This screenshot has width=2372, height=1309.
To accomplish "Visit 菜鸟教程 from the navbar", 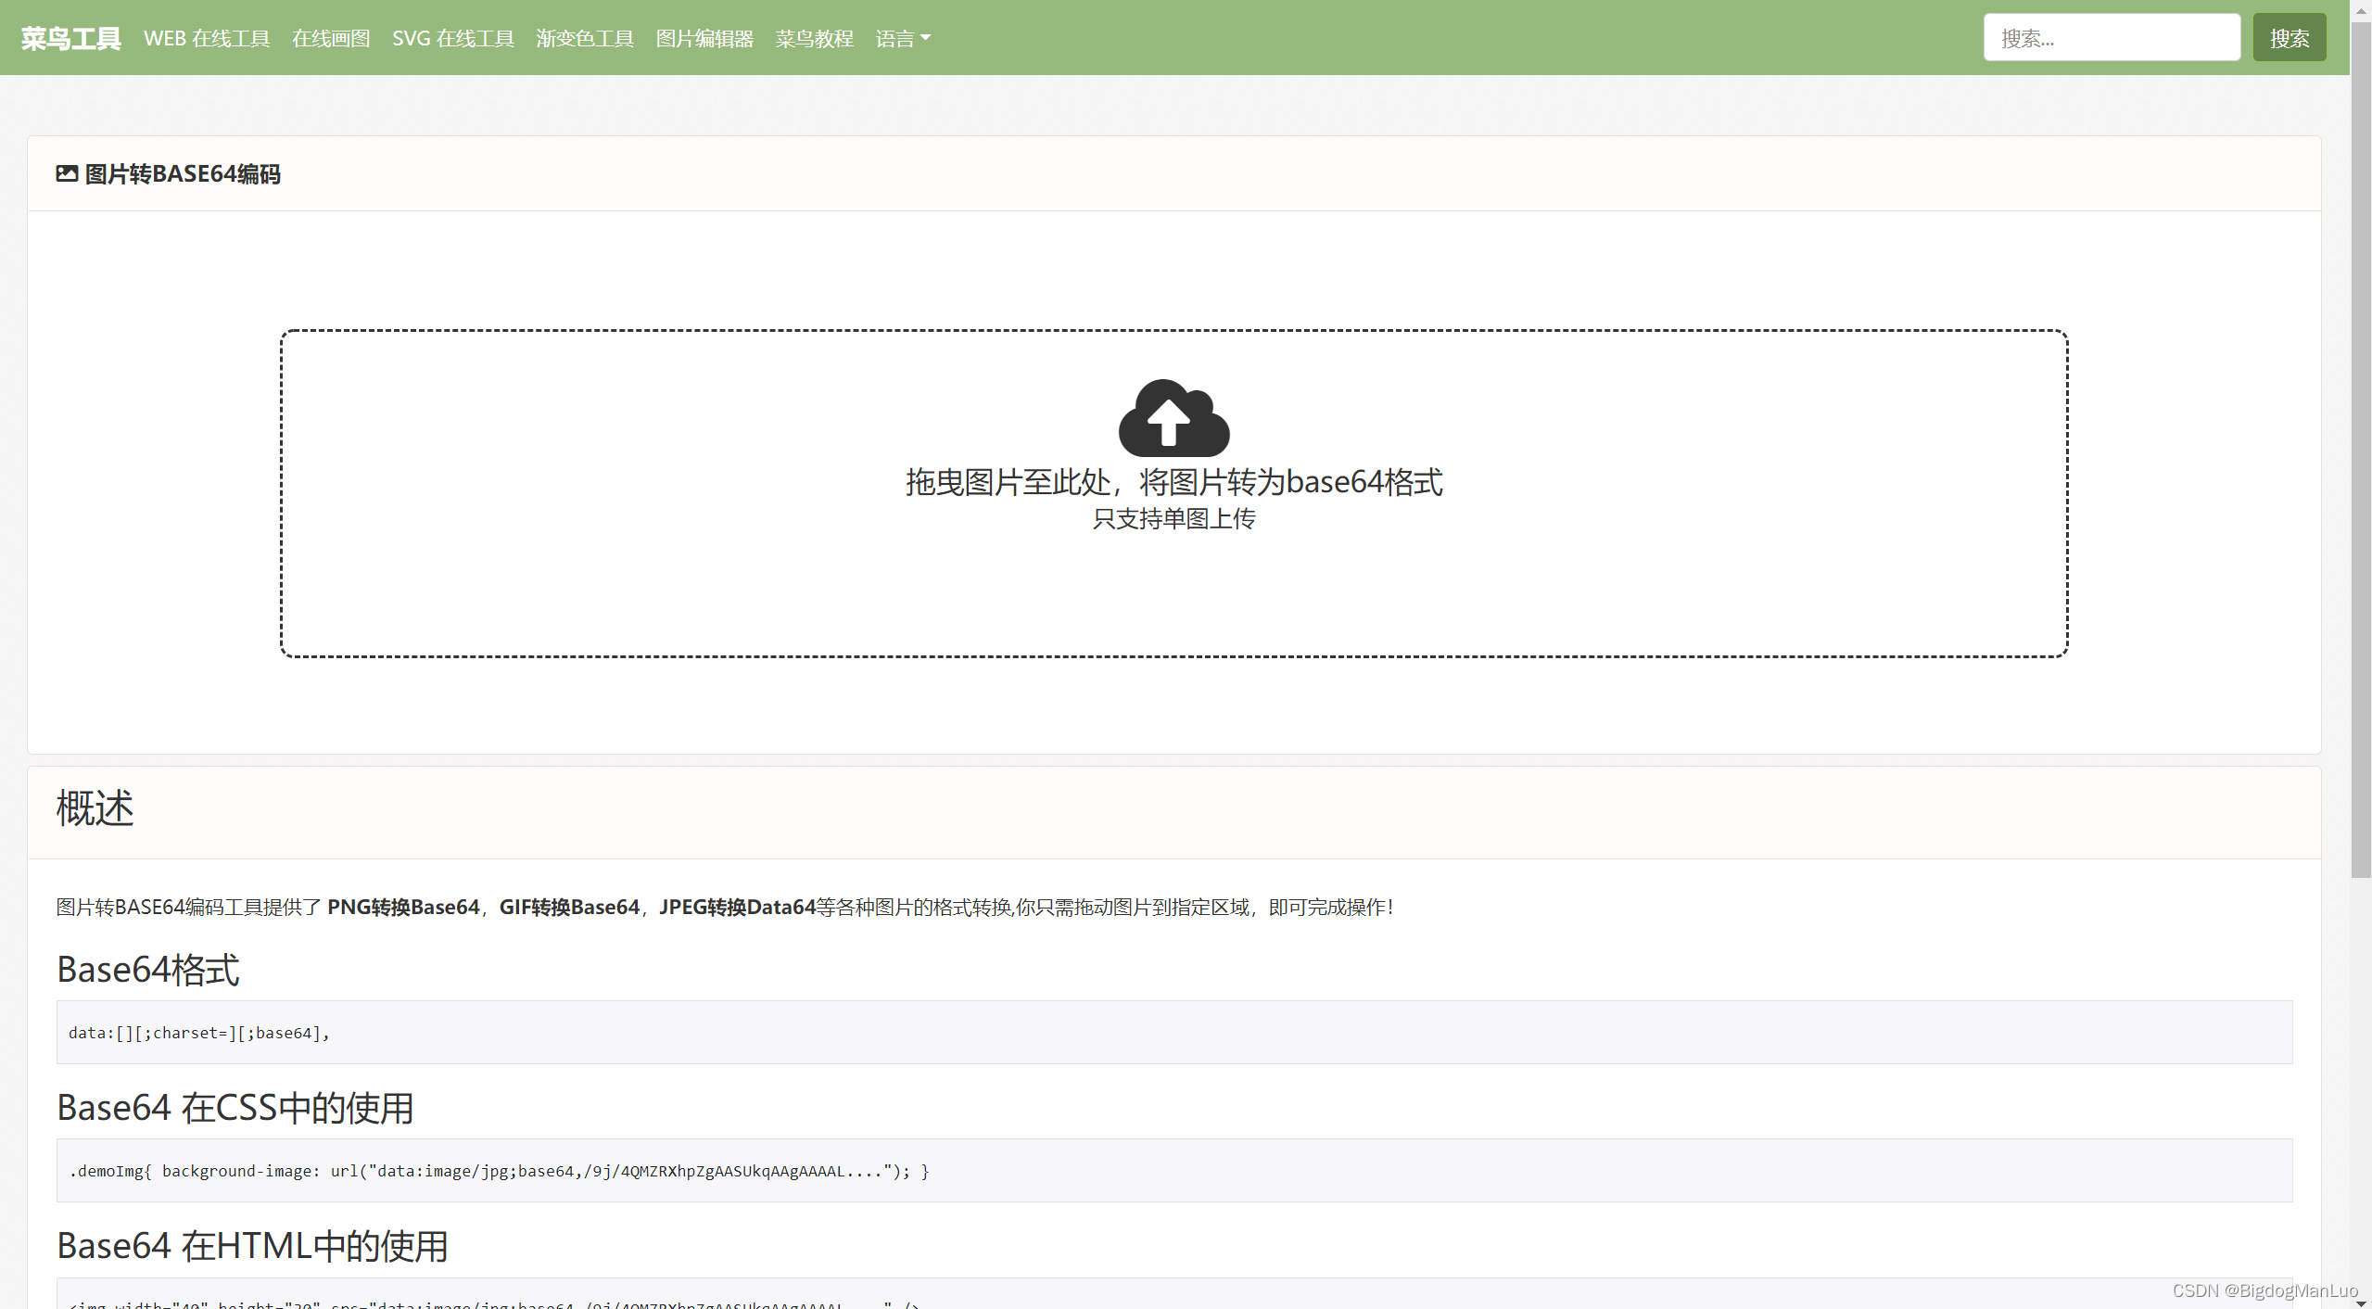I will 814,39.
